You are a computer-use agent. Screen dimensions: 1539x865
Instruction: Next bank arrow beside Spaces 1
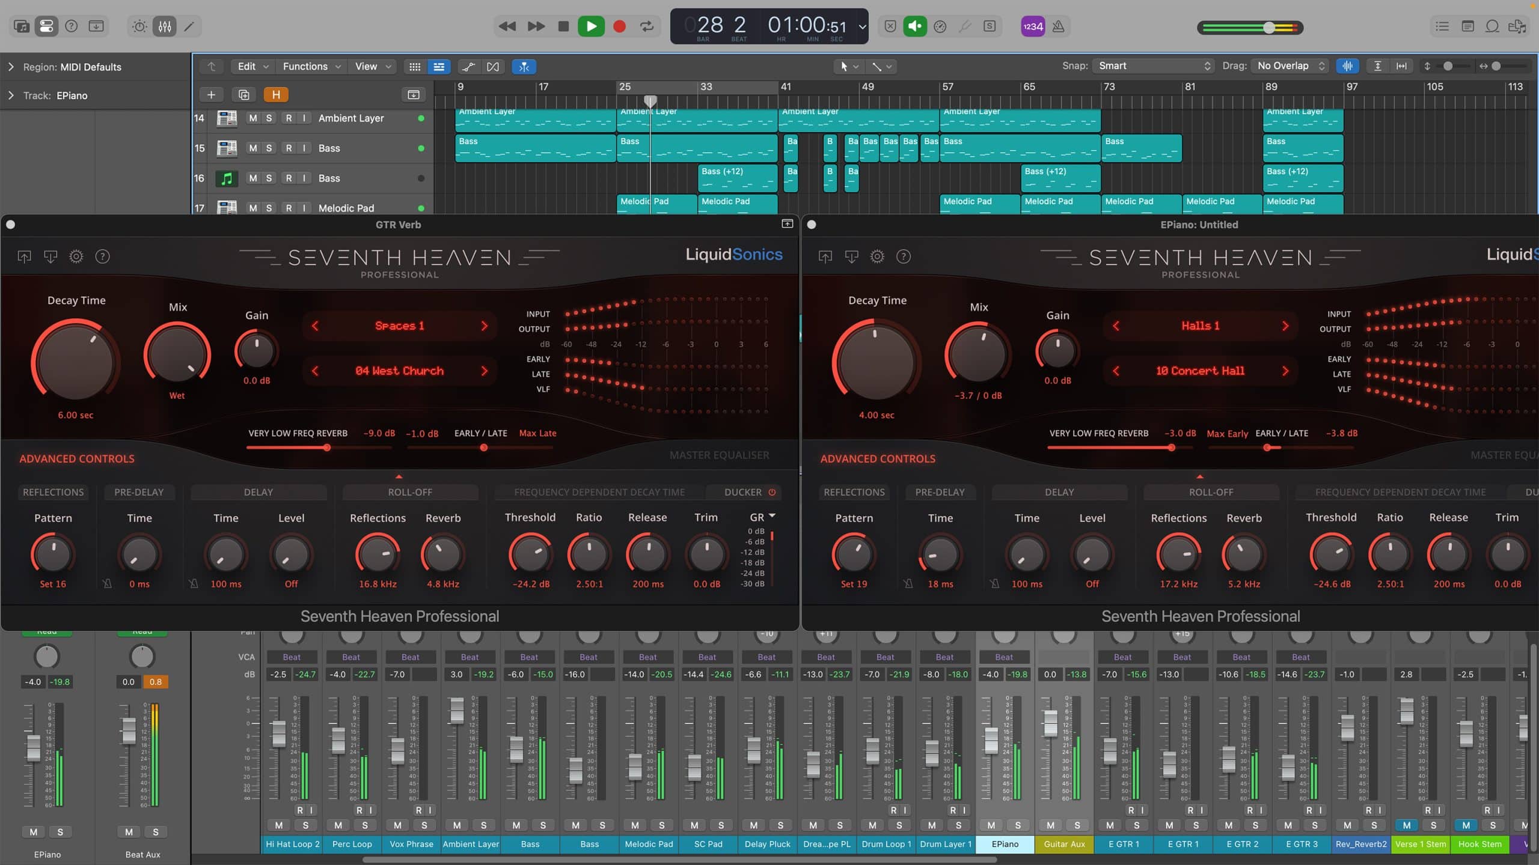(485, 326)
